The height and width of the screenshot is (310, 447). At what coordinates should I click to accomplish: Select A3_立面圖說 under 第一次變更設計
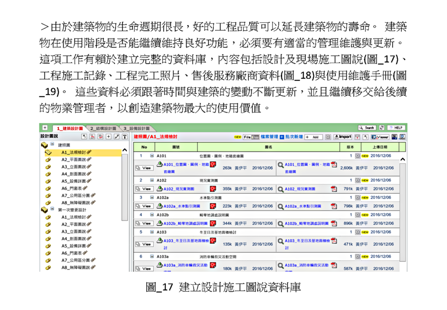[x=74, y=232]
